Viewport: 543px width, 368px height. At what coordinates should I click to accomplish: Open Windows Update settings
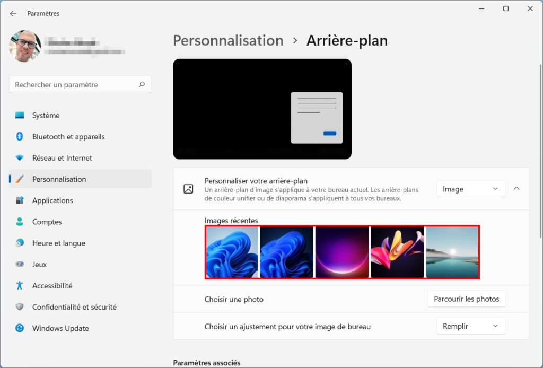81,328
